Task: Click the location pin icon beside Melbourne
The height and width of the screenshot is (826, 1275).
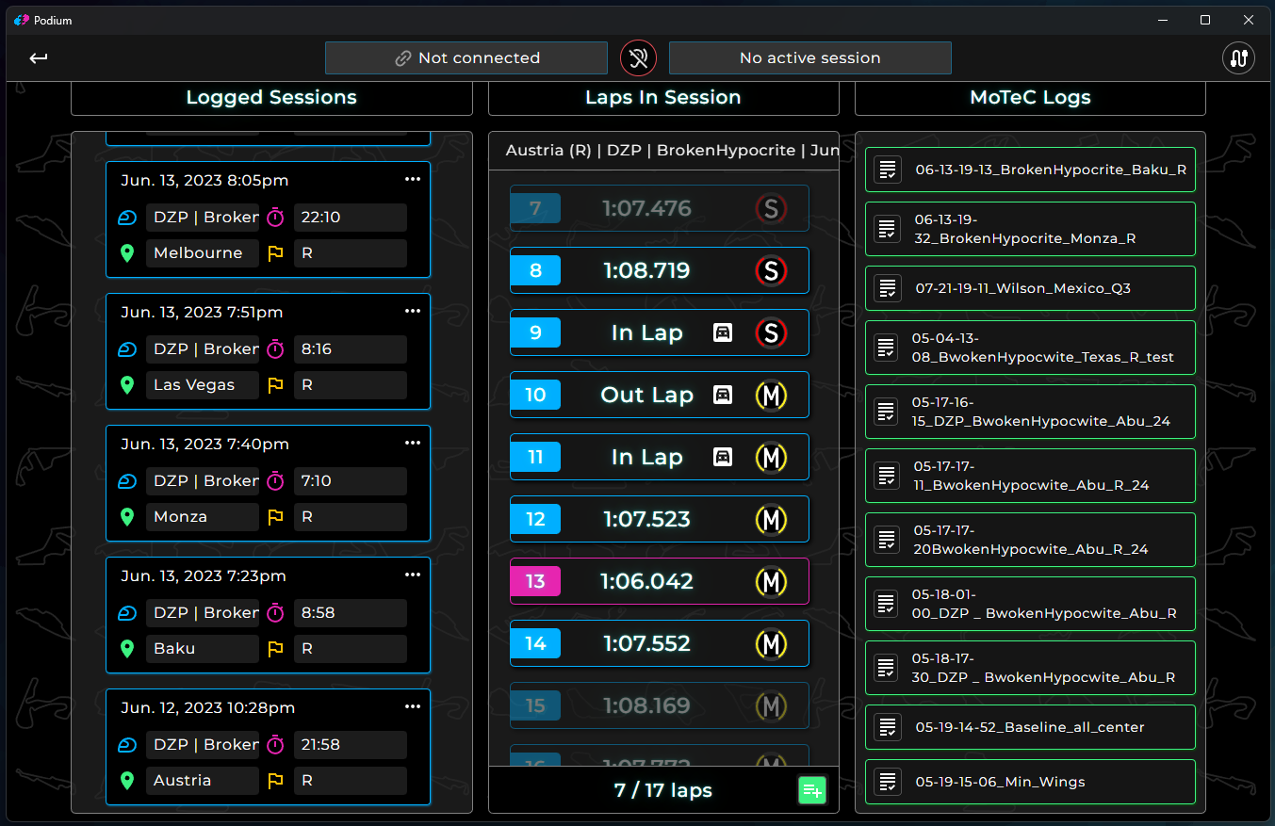Action: coord(127,253)
